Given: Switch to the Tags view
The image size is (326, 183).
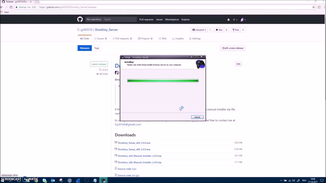Looking at the screenshot, I should [x=97, y=48].
